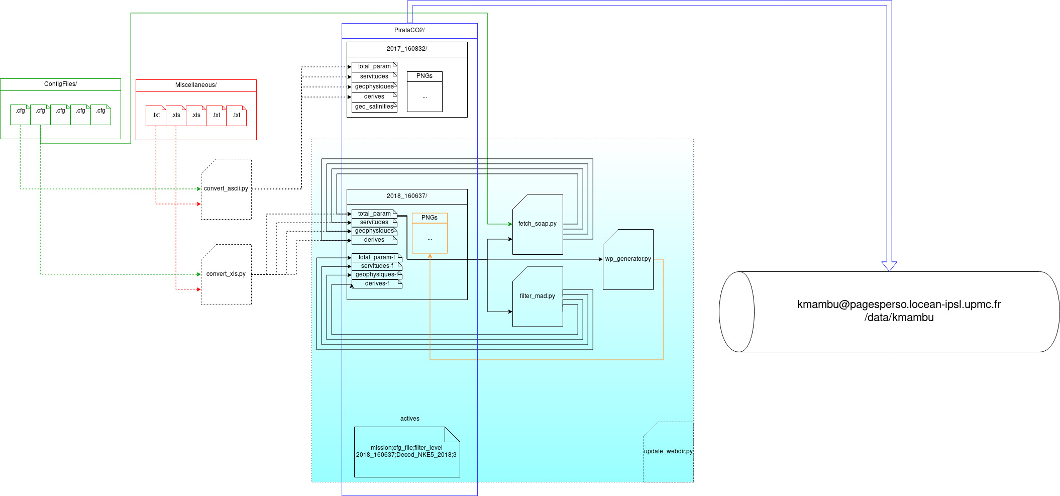Open the filter_mad.py script icon
Viewport: 1060px width, 496px height.
pyautogui.click(x=538, y=296)
